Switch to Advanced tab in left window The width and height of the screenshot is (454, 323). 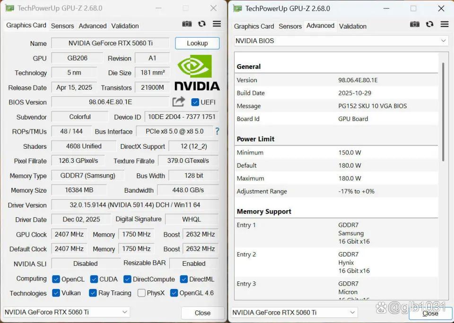tap(93, 26)
